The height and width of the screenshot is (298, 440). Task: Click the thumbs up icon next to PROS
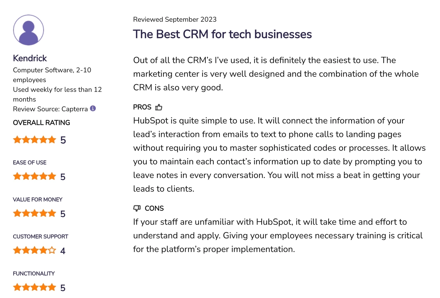pos(159,107)
